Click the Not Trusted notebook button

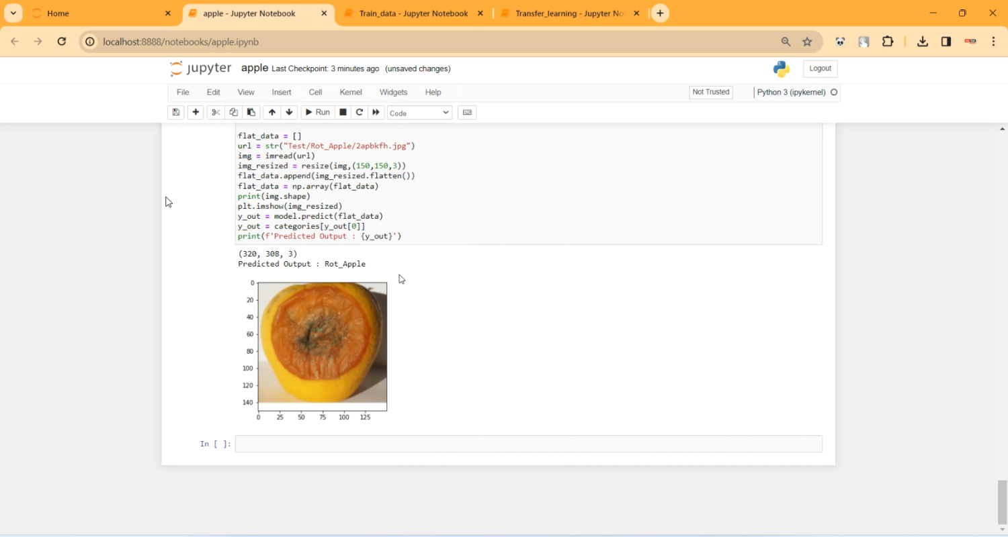[710, 92]
